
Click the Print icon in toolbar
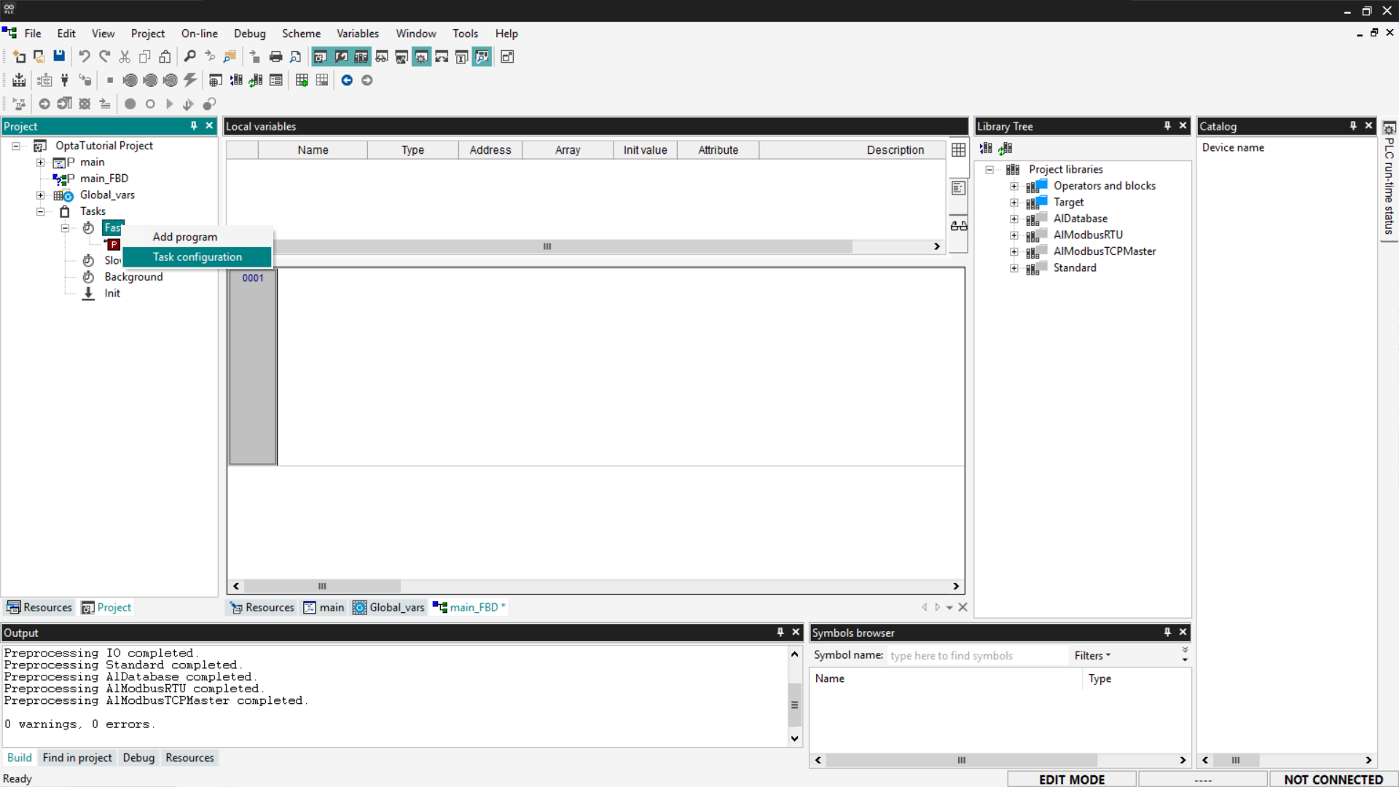click(x=275, y=56)
